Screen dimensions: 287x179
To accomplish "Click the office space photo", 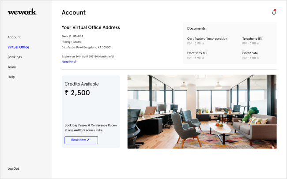I will [x=202, y=112].
